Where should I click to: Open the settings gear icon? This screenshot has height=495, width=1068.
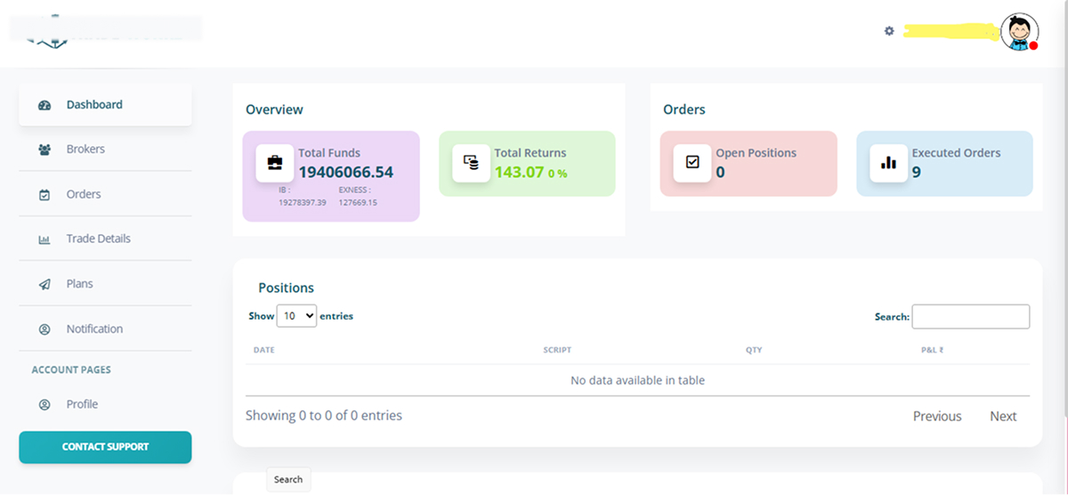888,31
